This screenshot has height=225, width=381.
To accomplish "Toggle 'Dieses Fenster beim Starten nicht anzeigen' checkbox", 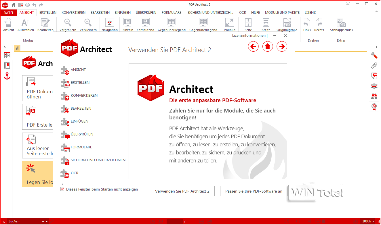I will click(62, 189).
